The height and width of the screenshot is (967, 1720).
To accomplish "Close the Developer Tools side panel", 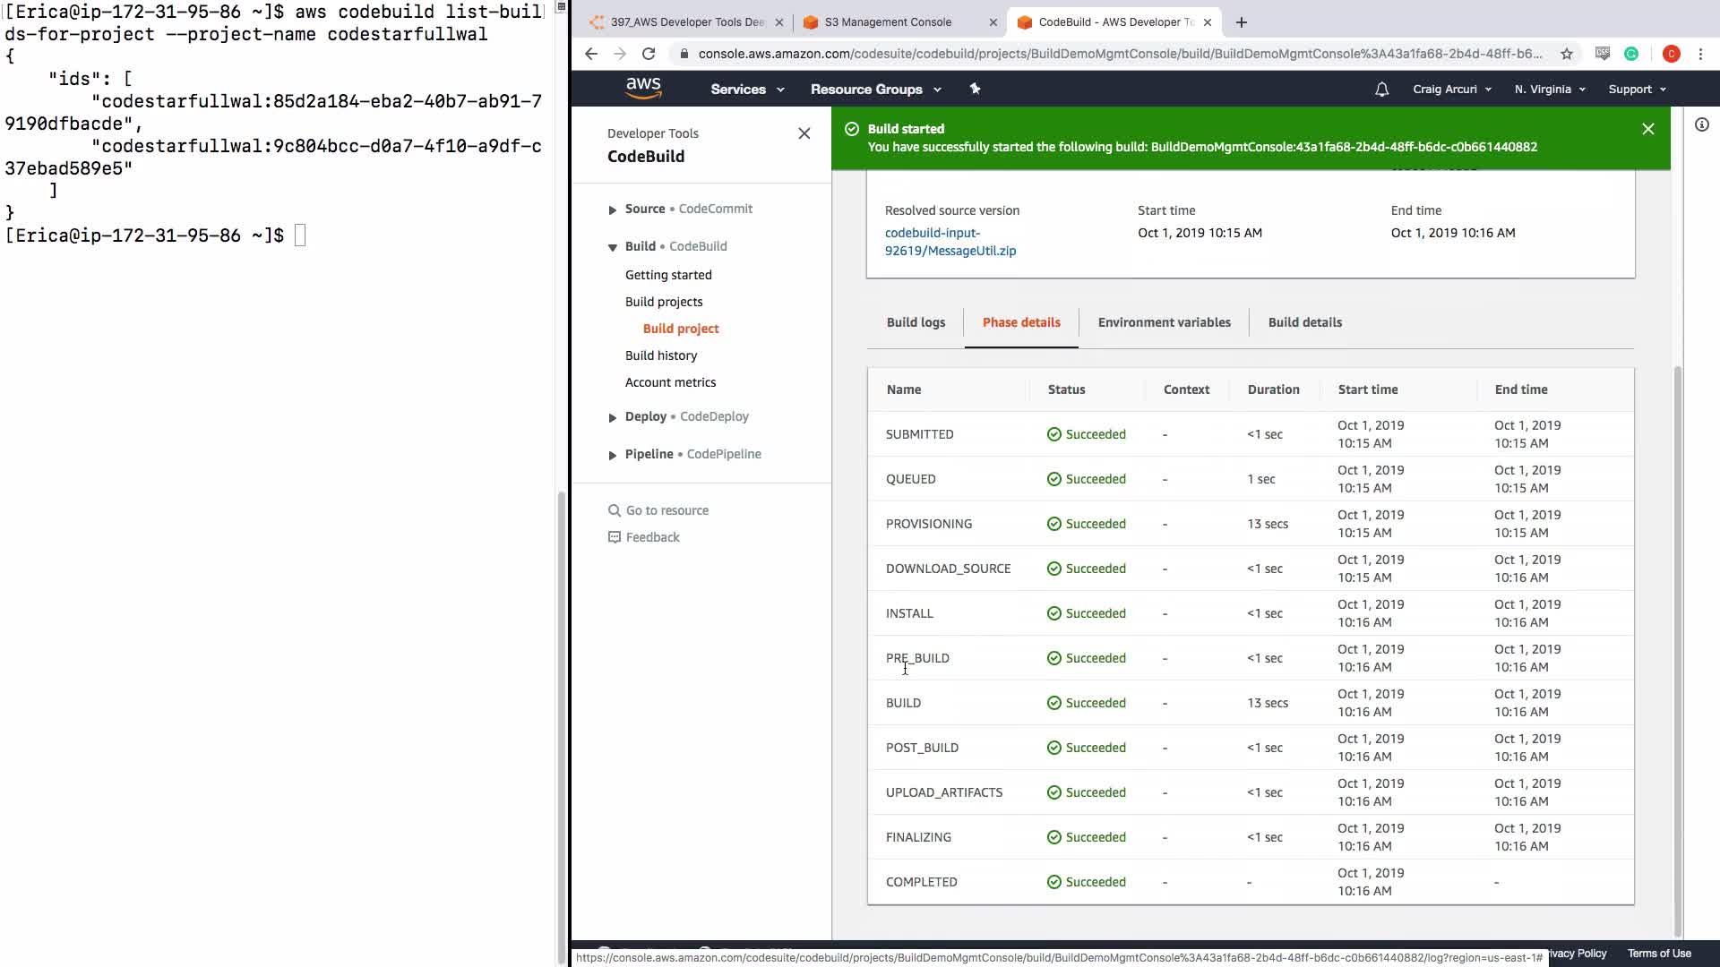I will 804,133.
